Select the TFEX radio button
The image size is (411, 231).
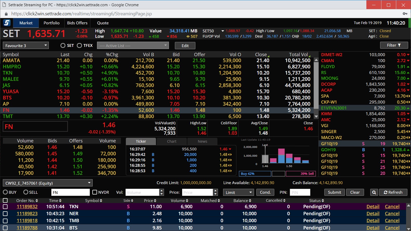point(79,46)
